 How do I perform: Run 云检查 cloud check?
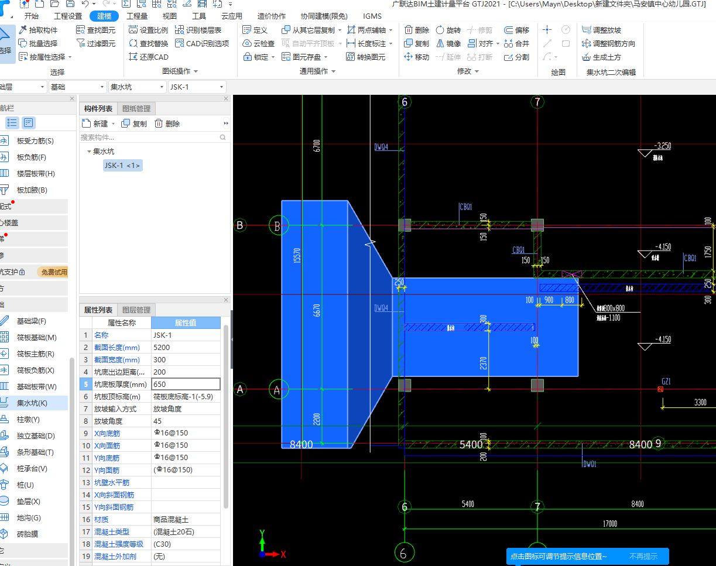coord(258,43)
